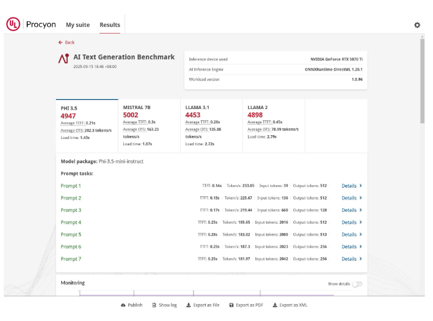Expand Prompt 1 details chevron
The width and height of the screenshot is (433, 321).
click(361, 186)
